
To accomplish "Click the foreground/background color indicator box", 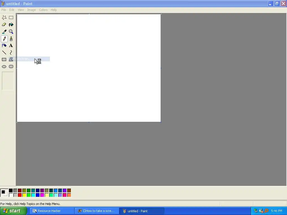I will [4, 193].
